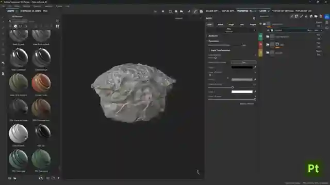This screenshot has width=330, height=185.
Task: Close the Layers panel tab
Action: (x=269, y=11)
